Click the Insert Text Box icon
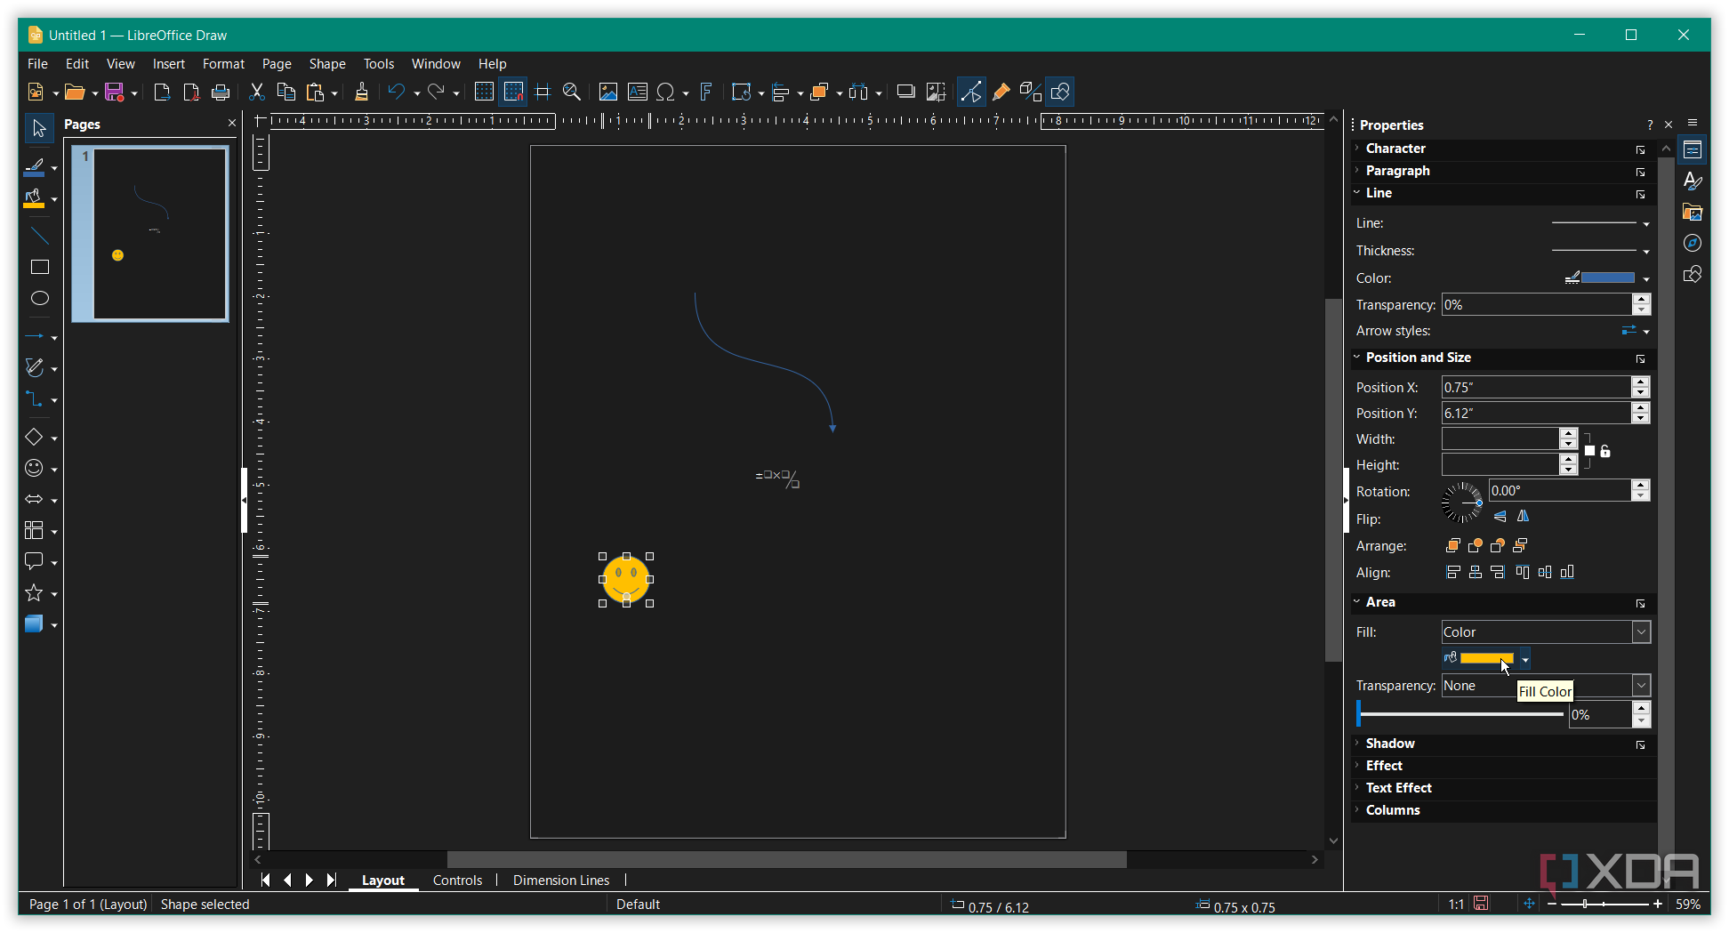The height and width of the screenshot is (933, 1729). click(637, 92)
